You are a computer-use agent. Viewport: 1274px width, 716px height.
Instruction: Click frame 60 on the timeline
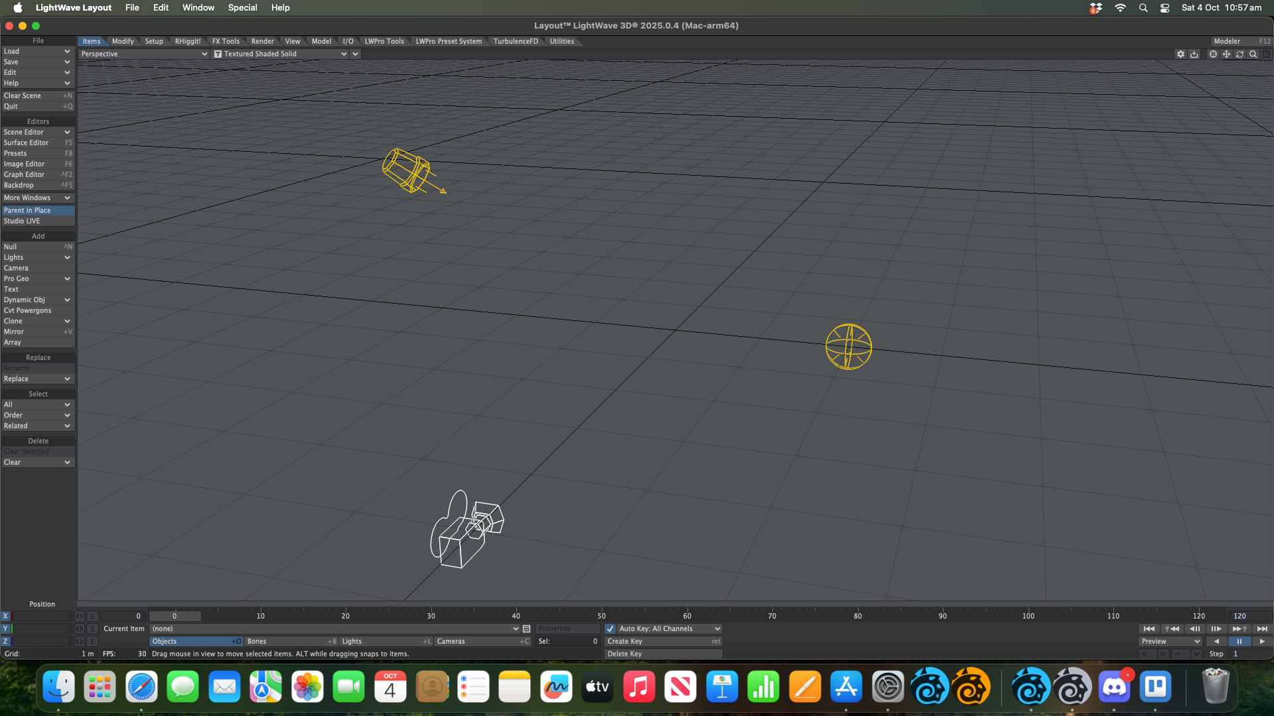pyautogui.click(x=687, y=616)
